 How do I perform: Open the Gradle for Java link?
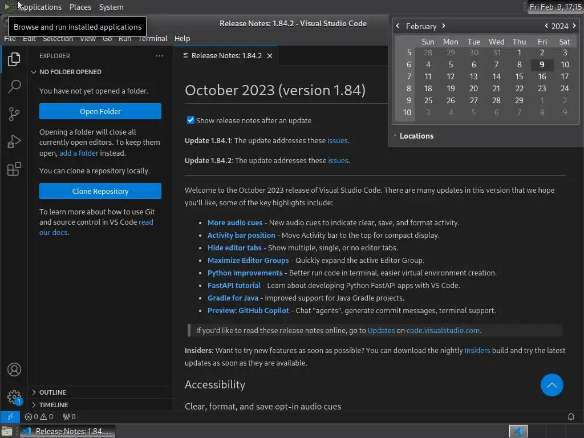(233, 298)
